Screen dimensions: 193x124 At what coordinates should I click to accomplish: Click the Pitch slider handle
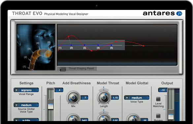[50, 104]
